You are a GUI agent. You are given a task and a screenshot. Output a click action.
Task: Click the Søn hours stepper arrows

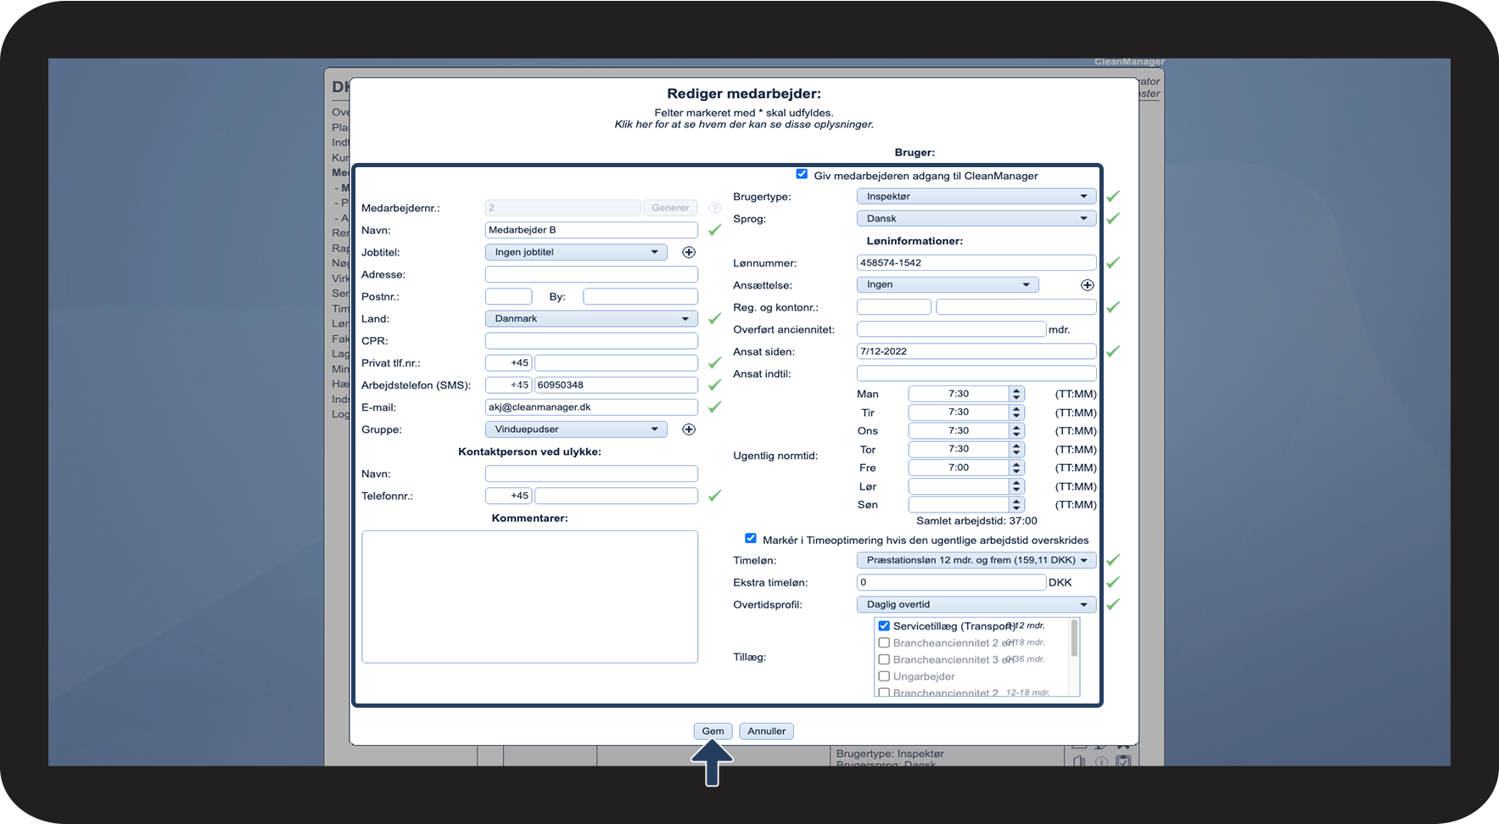[x=1016, y=505]
